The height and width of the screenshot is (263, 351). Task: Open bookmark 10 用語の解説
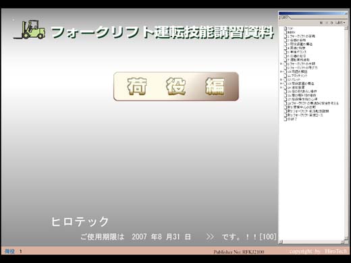(297, 71)
